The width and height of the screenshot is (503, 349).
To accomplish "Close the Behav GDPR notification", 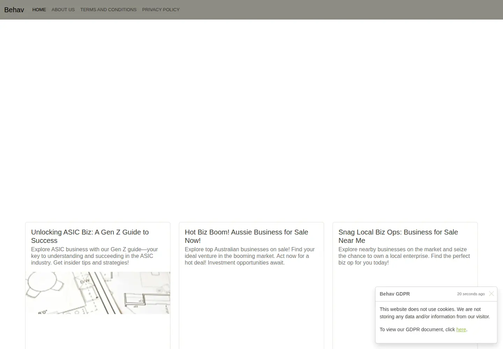I will pyautogui.click(x=491, y=294).
